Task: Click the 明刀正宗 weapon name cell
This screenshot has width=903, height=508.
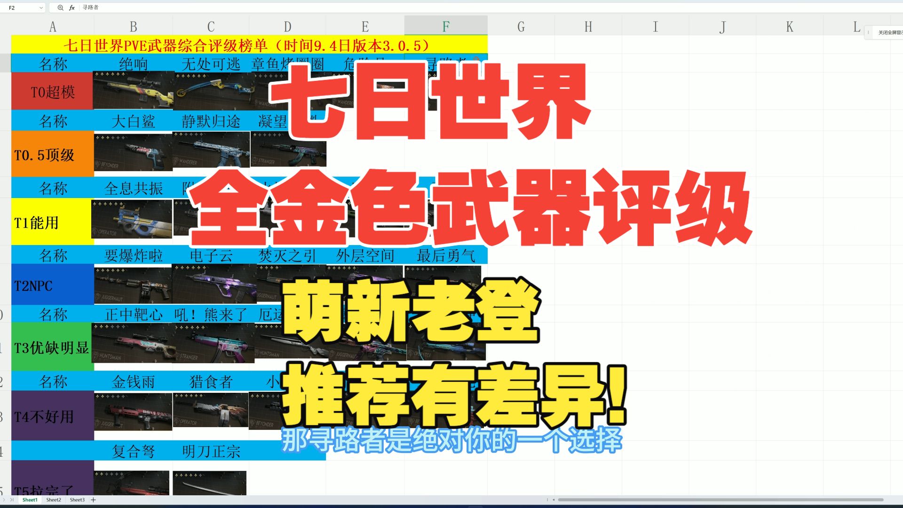Action: (211, 451)
